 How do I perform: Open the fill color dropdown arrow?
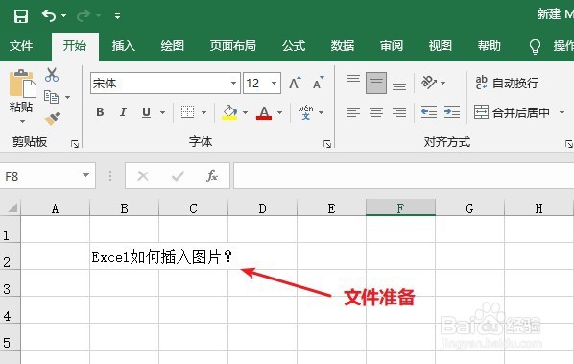246,112
